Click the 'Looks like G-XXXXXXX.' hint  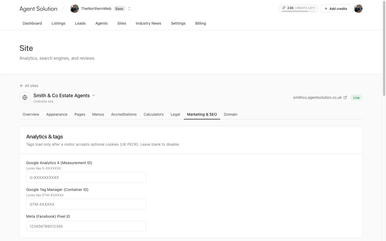coord(44,168)
